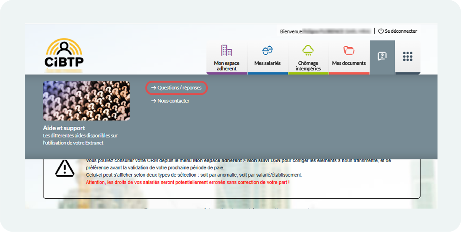Click the red folder icon
The image size is (461, 232).
pos(349,50)
